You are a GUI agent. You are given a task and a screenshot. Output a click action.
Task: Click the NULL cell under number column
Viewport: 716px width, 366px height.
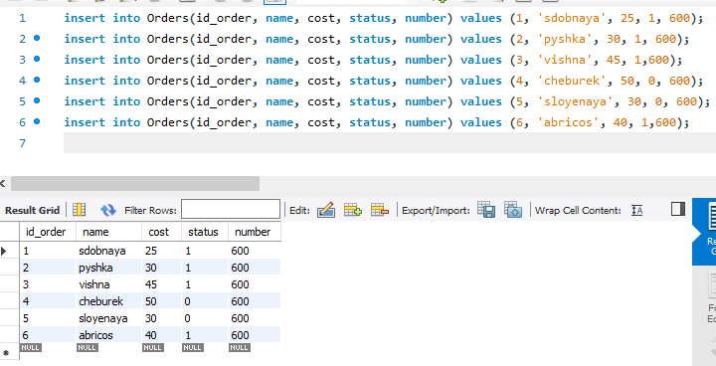coord(240,348)
